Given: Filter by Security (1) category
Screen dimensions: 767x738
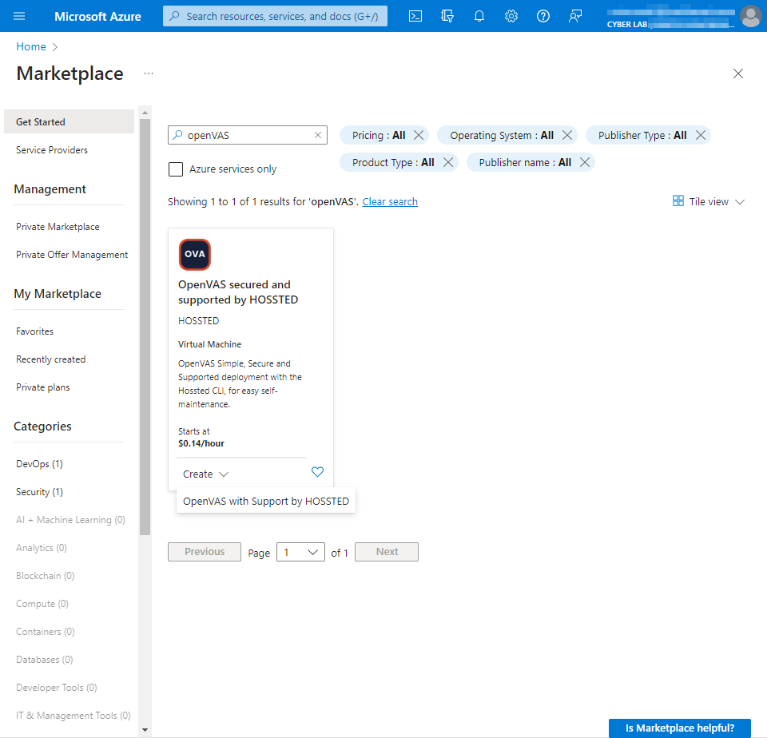Looking at the screenshot, I should tap(39, 492).
